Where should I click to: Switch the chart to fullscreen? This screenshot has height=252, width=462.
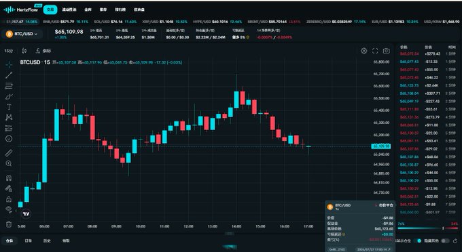click(375, 51)
